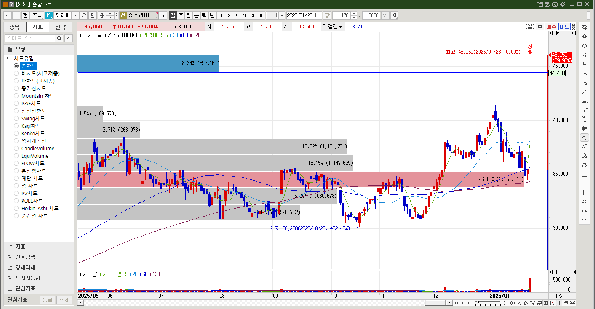Click the blue 매도 sell button
The image size is (595, 309).
point(565,27)
